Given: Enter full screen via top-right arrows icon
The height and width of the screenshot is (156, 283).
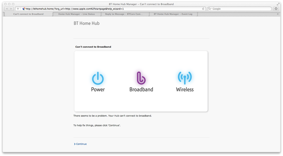Looking at the screenshot, I should pos(278,4).
